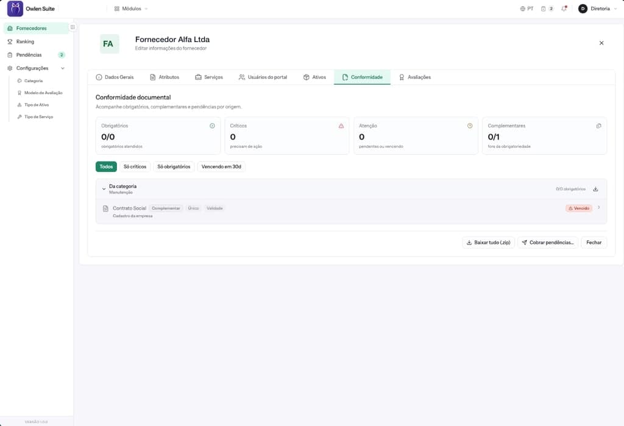Click the Atenção clock icon
Image resolution: width=624 pixels, height=426 pixels.
point(470,126)
